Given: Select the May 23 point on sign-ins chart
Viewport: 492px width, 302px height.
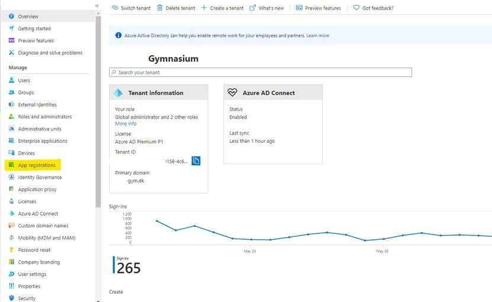Looking at the screenshot, I should click(x=251, y=239).
